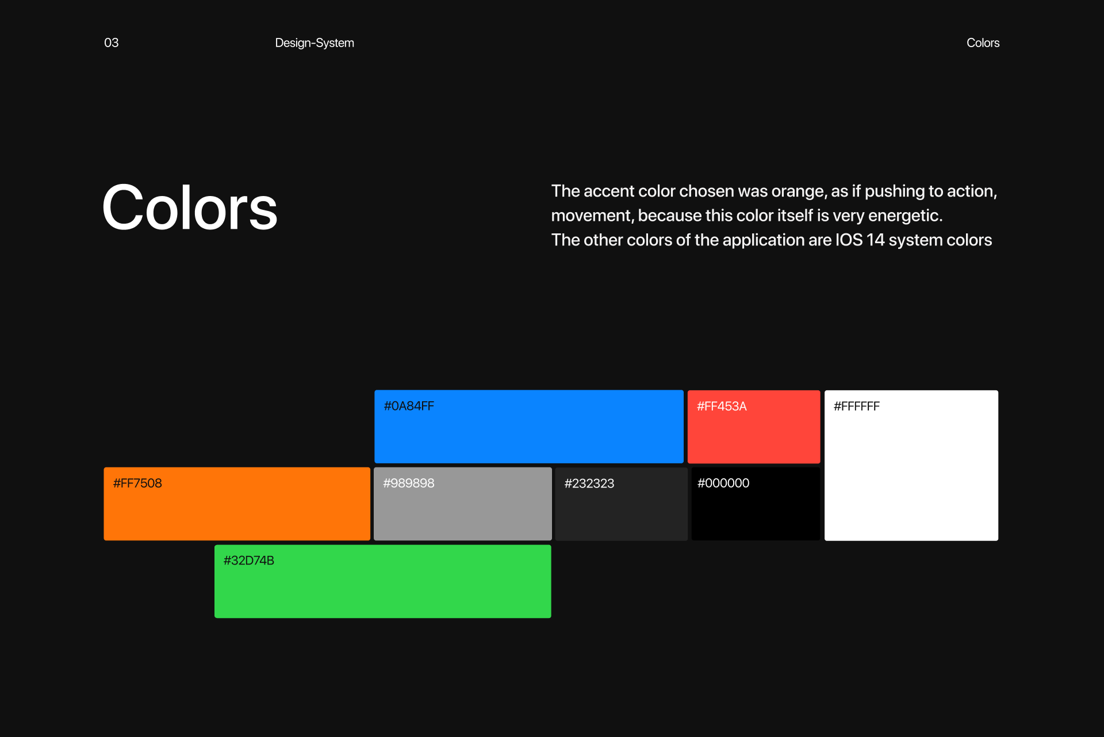This screenshot has height=737, width=1104.
Task: Choose the black #000000 swatch
Action: tap(755, 511)
